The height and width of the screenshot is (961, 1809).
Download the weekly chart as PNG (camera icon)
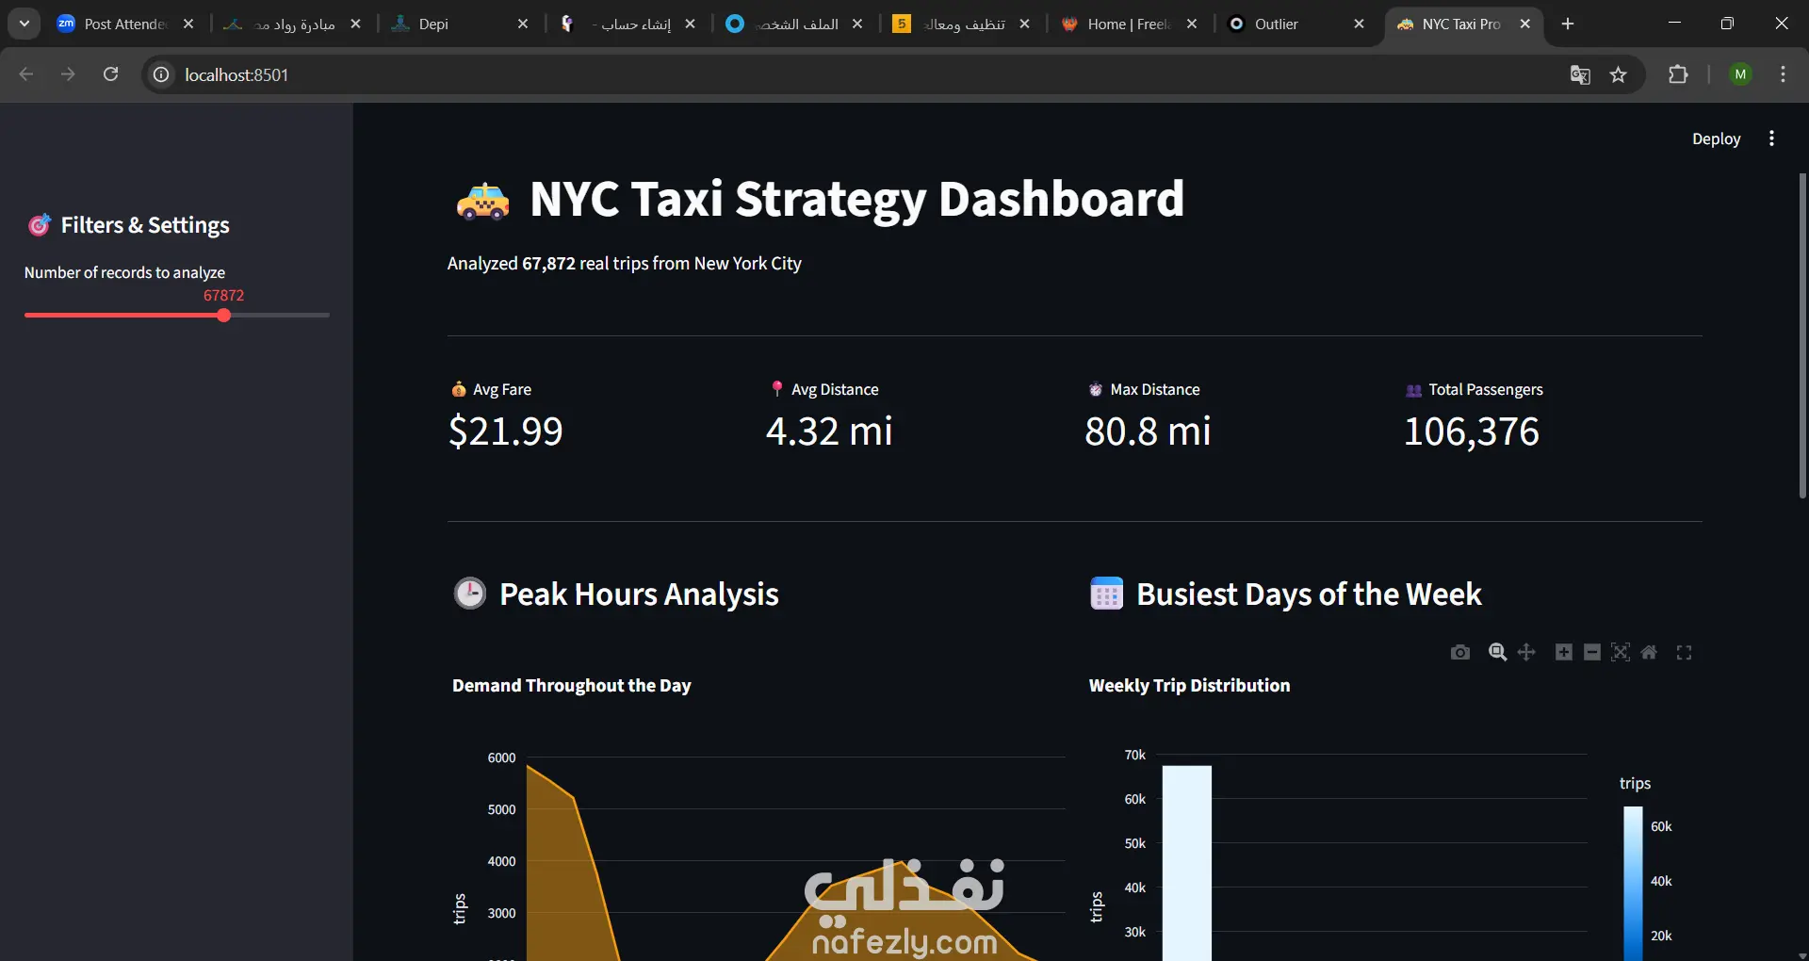pos(1460,652)
